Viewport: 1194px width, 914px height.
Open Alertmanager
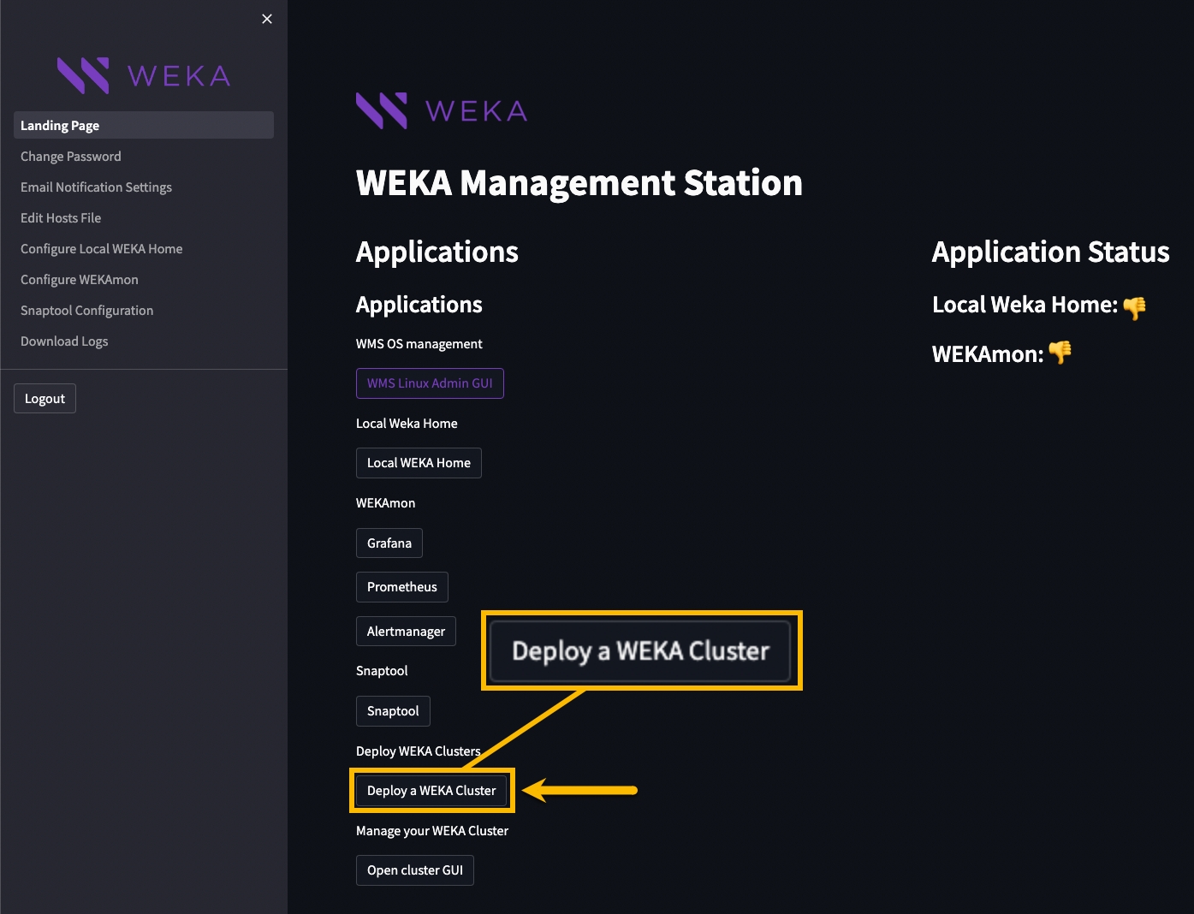406,632
